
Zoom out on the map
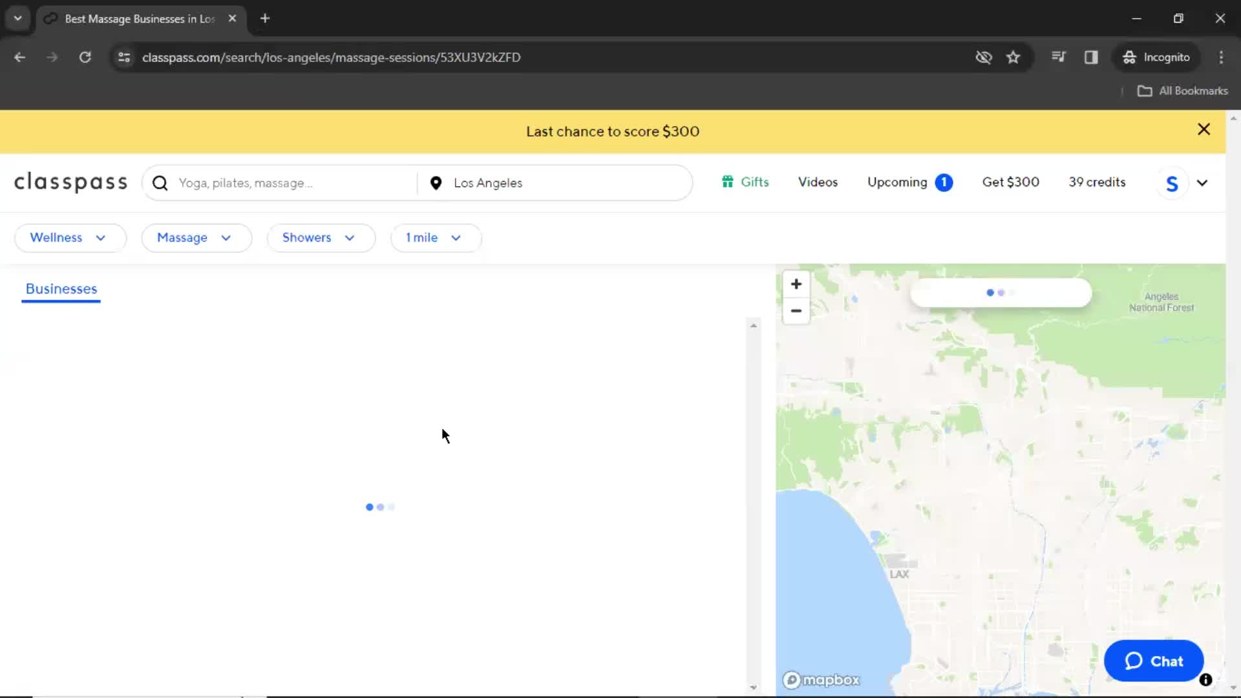[796, 311]
